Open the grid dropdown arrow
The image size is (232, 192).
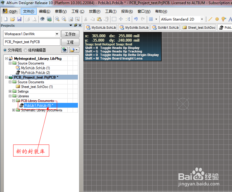tap(156, 19)
